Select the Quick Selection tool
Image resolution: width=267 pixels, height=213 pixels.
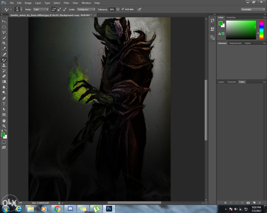click(x=4, y=38)
